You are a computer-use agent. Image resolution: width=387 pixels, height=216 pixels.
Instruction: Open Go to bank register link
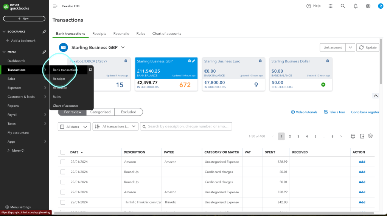tap(365, 112)
